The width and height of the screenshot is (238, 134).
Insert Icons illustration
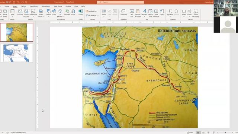click(54, 12)
